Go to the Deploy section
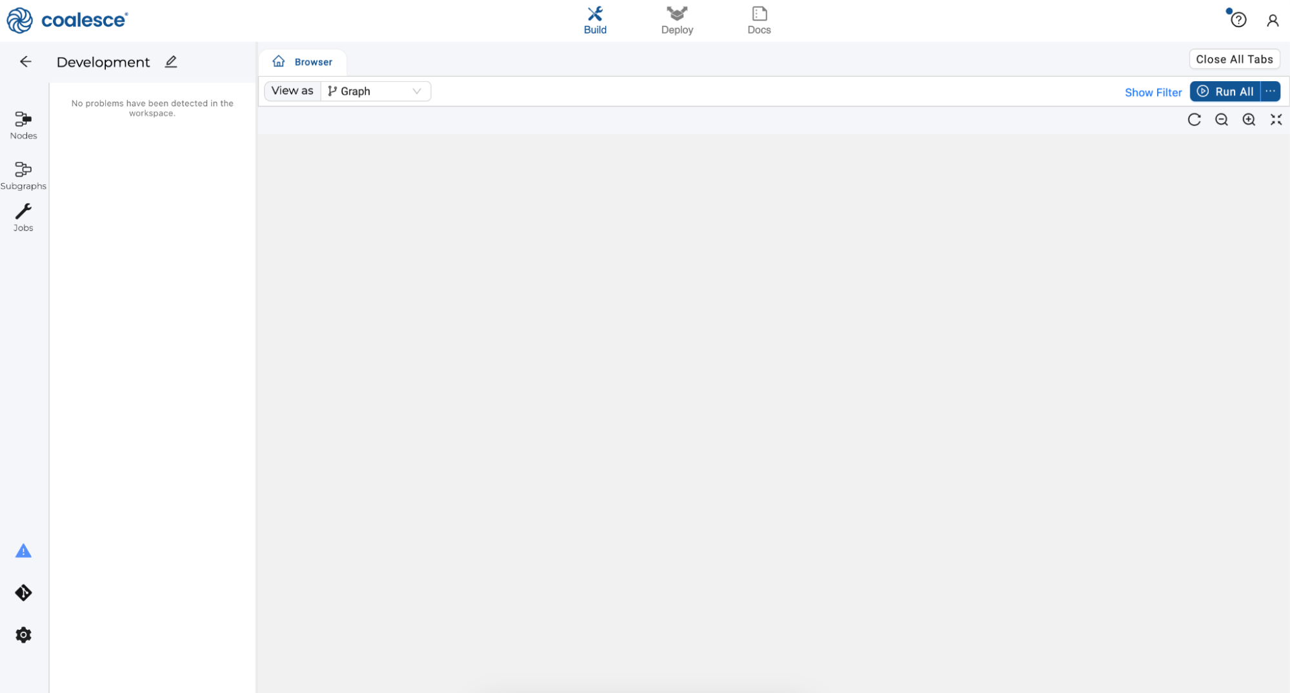The width and height of the screenshot is (1290, 693). pos(677,21)
